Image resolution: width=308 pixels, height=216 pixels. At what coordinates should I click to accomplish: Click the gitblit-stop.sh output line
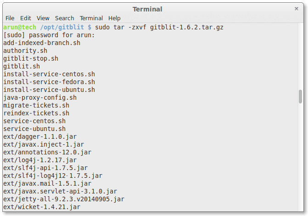pos(31,58)
